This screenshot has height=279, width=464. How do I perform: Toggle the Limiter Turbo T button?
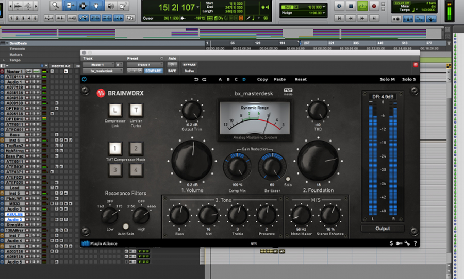135,110
